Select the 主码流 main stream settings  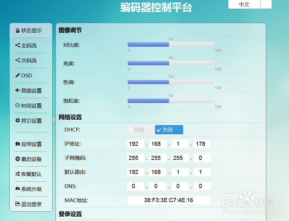tap(27, 45)
